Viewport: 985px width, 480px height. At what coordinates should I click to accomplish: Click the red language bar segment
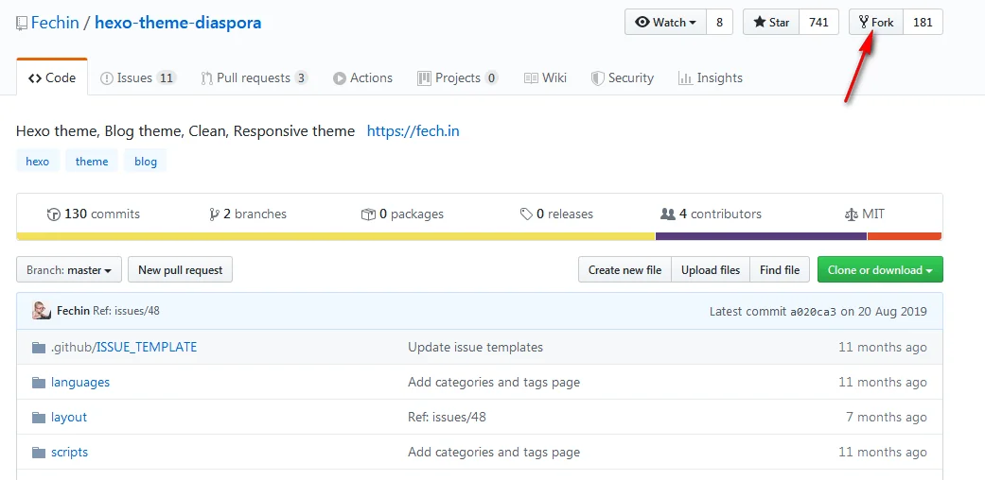click(905, 236)
